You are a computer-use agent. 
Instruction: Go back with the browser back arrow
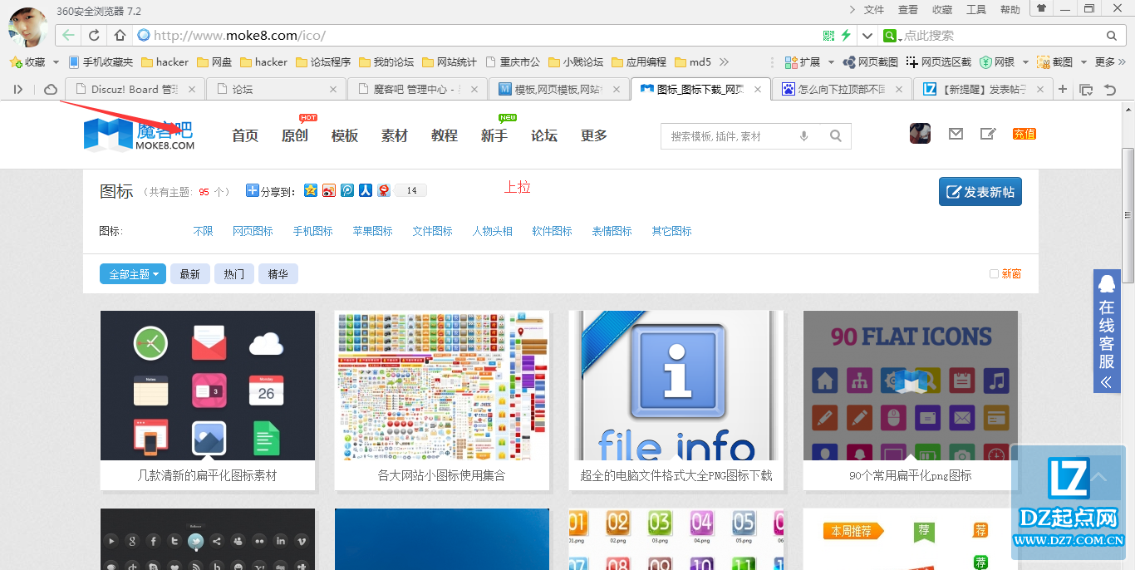click(69, 36)
